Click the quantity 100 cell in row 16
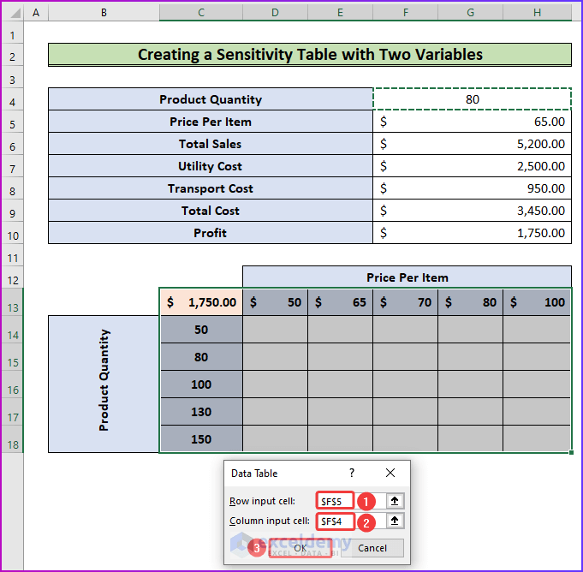This screenshot has height=572, width=583. point(201,384)
